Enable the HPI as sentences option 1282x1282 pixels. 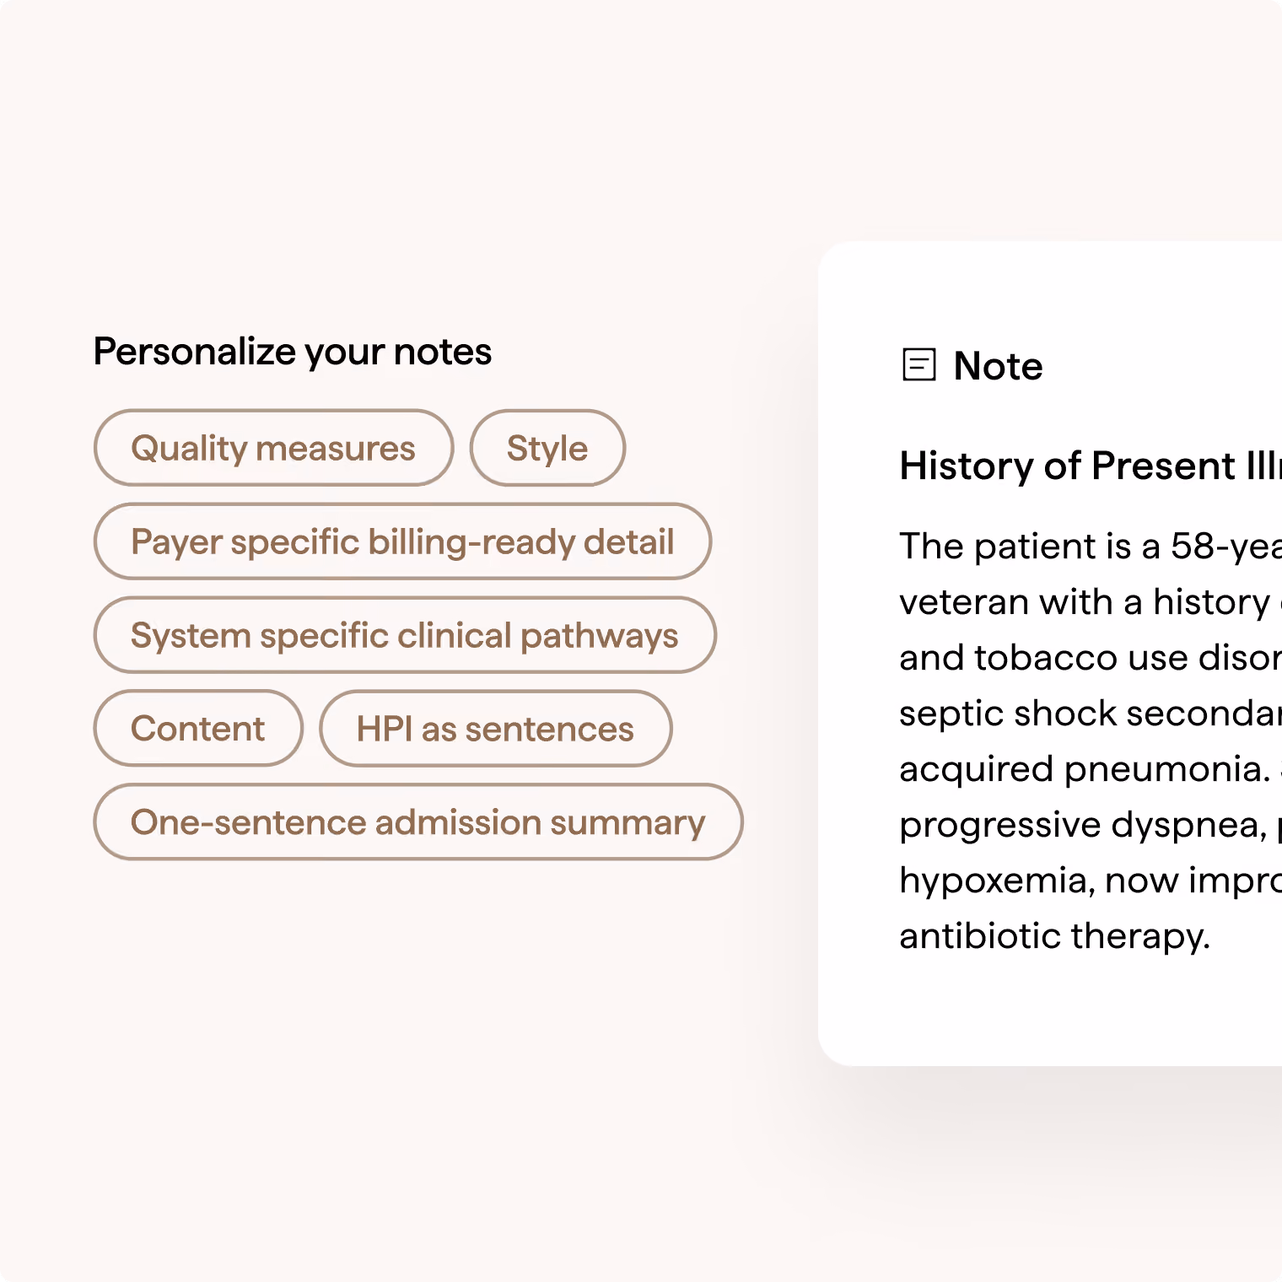point(495,729)
